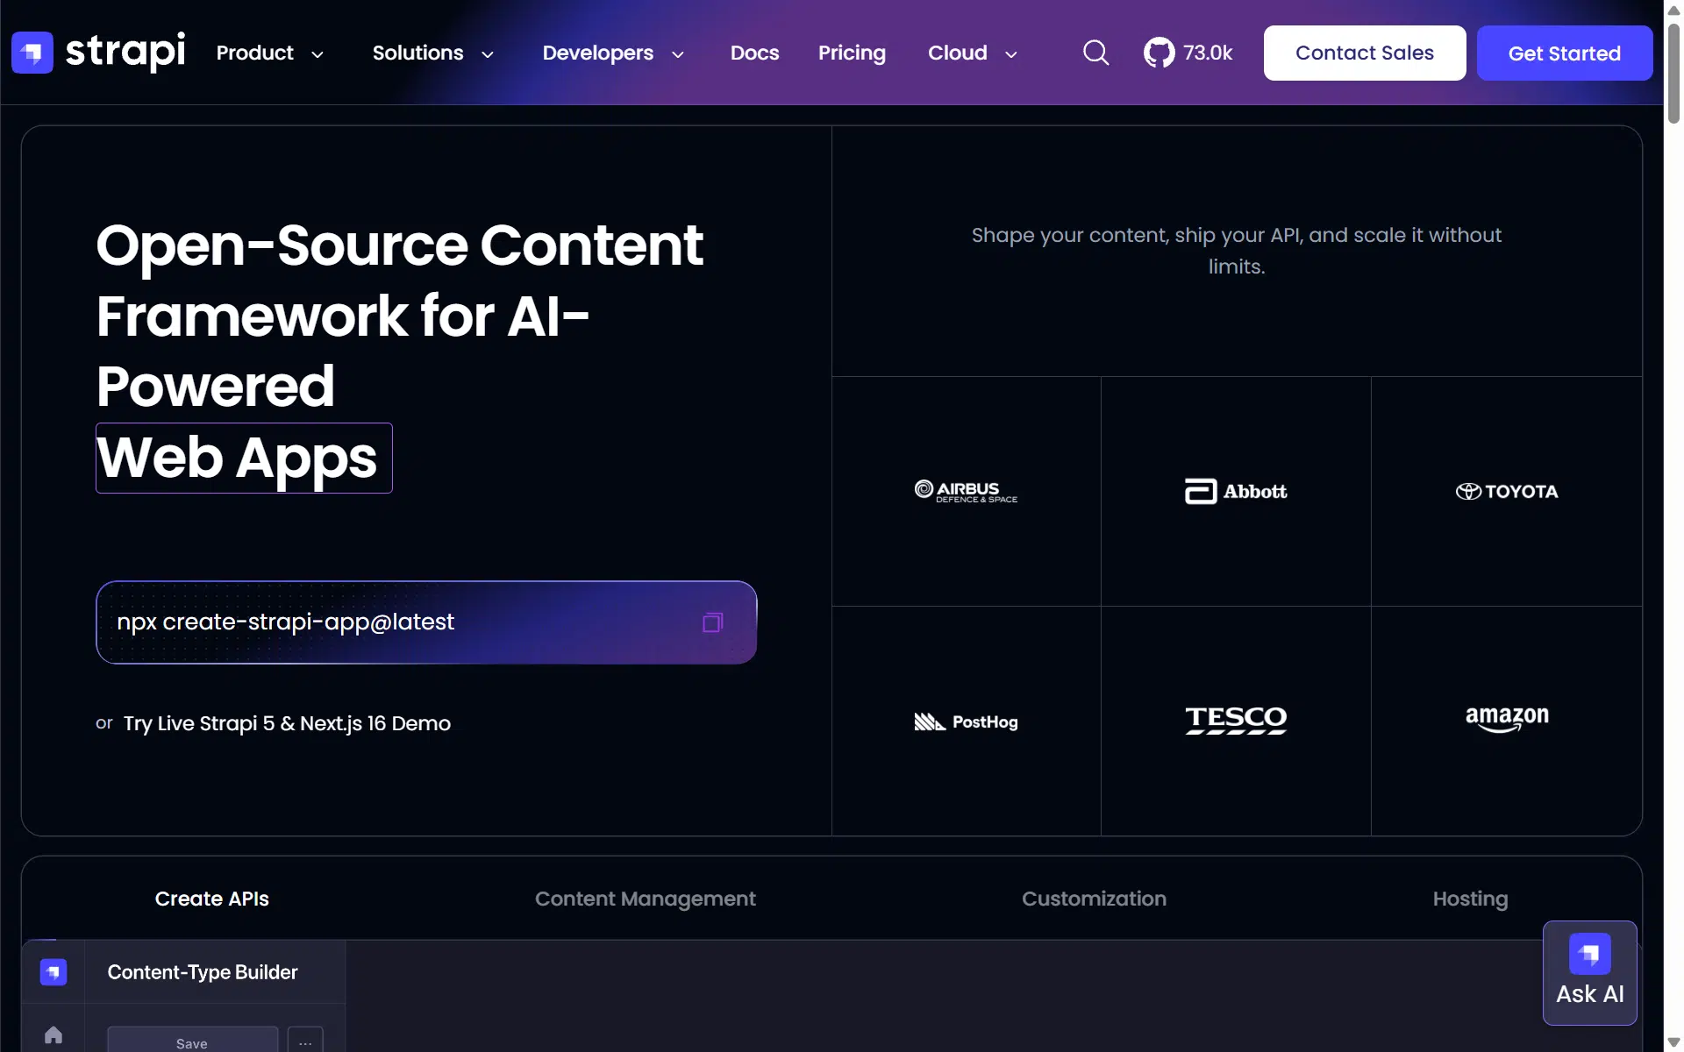Click the Strapi icon beside Content-Type Builder
Viewport: 1684px width, 1052px height.
(x=54, y=971)
